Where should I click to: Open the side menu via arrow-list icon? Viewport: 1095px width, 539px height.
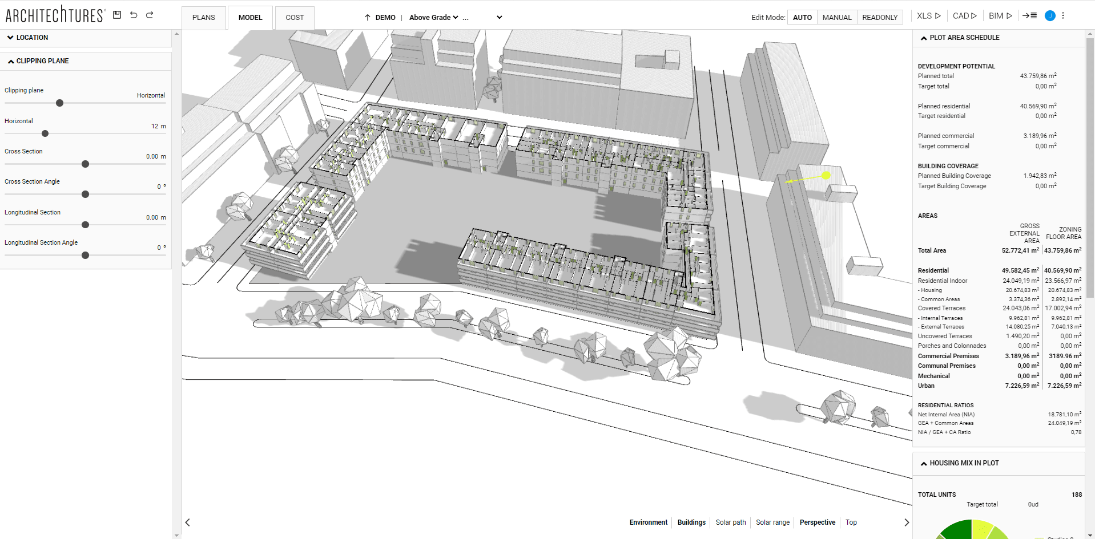[x=1029, y=15]
